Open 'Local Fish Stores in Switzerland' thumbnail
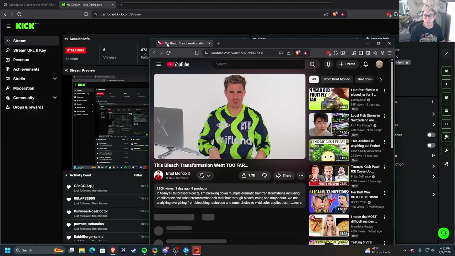The width and height of the screenshot is (455, 256). (x=329, y=124)
